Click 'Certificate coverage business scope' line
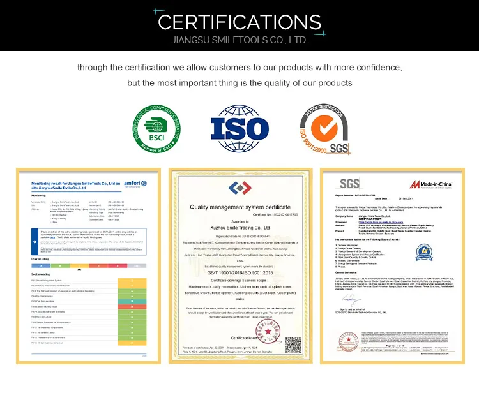The height and width of the screenshot is (393, 479). [240, 281]
